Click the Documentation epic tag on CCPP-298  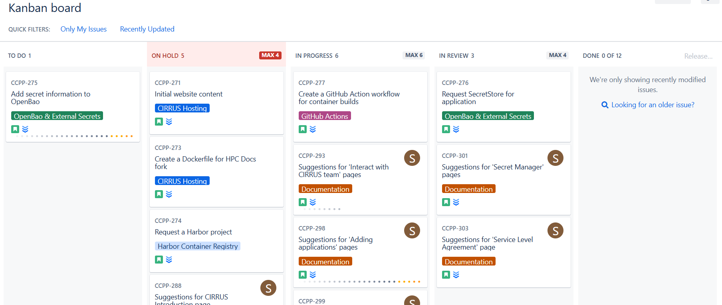pos(325,262)
